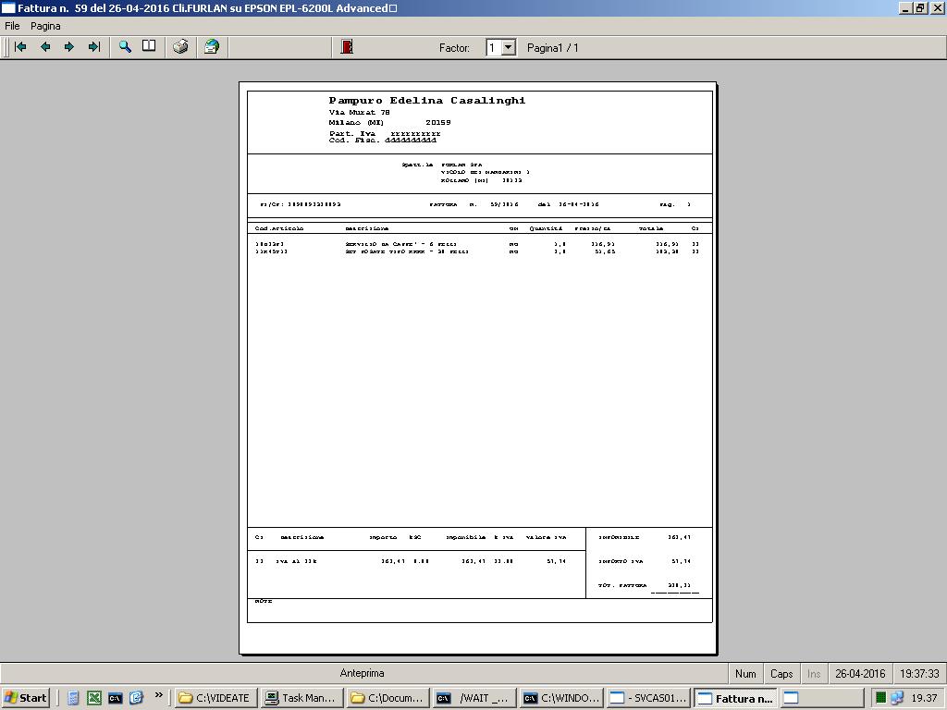Click the invoice preview page
947x710 pixels.
478,368
